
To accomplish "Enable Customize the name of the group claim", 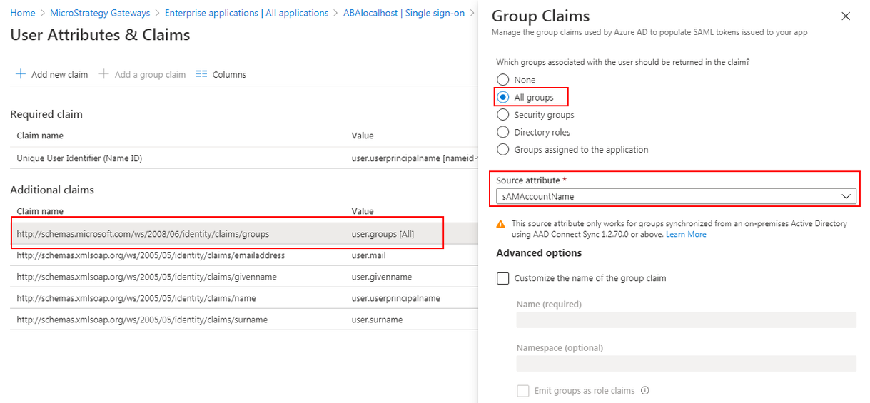I will point(503,278).
